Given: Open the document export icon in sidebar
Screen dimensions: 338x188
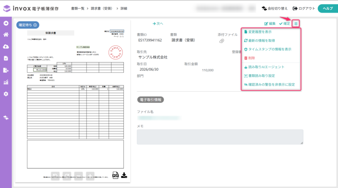Looking at the screenshot, I should coord(6,70).
